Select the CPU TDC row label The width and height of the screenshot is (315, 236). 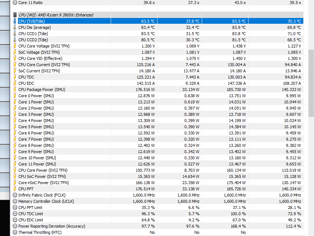[26, 77]
